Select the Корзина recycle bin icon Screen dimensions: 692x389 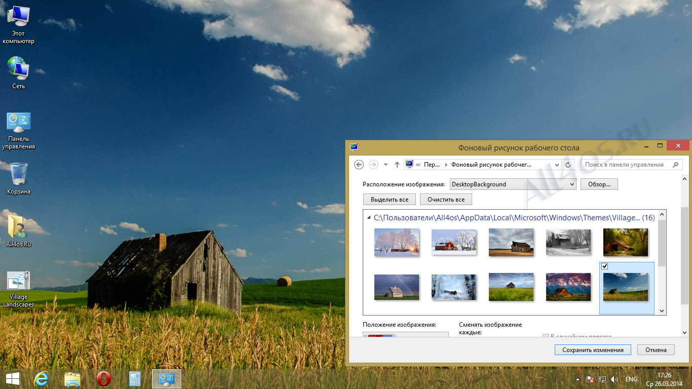point(18,178)
